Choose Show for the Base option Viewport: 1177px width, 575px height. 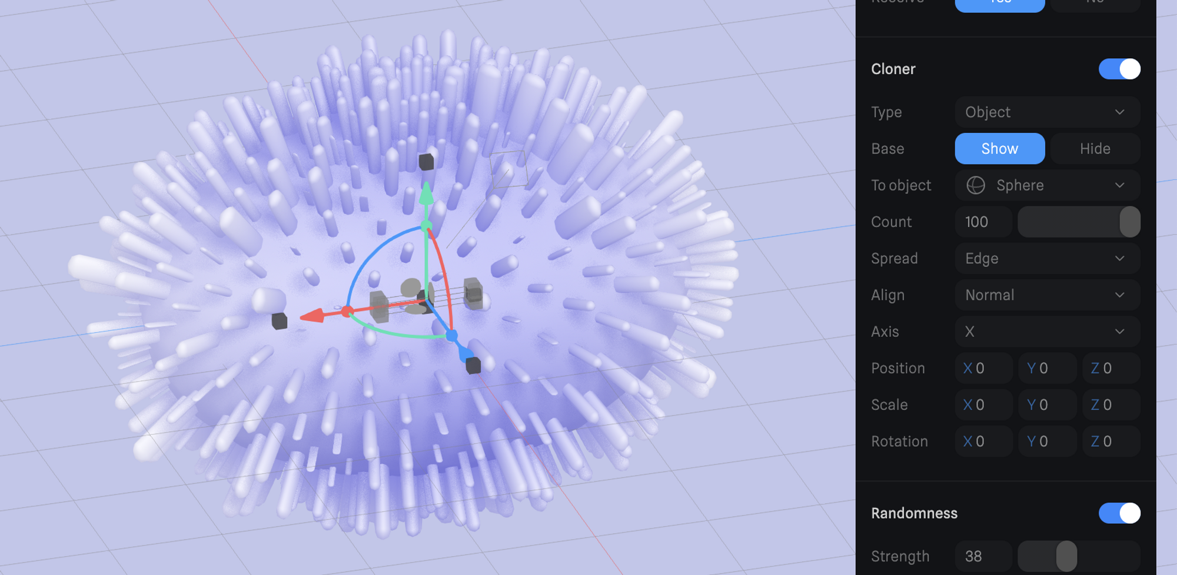point(999,149)
